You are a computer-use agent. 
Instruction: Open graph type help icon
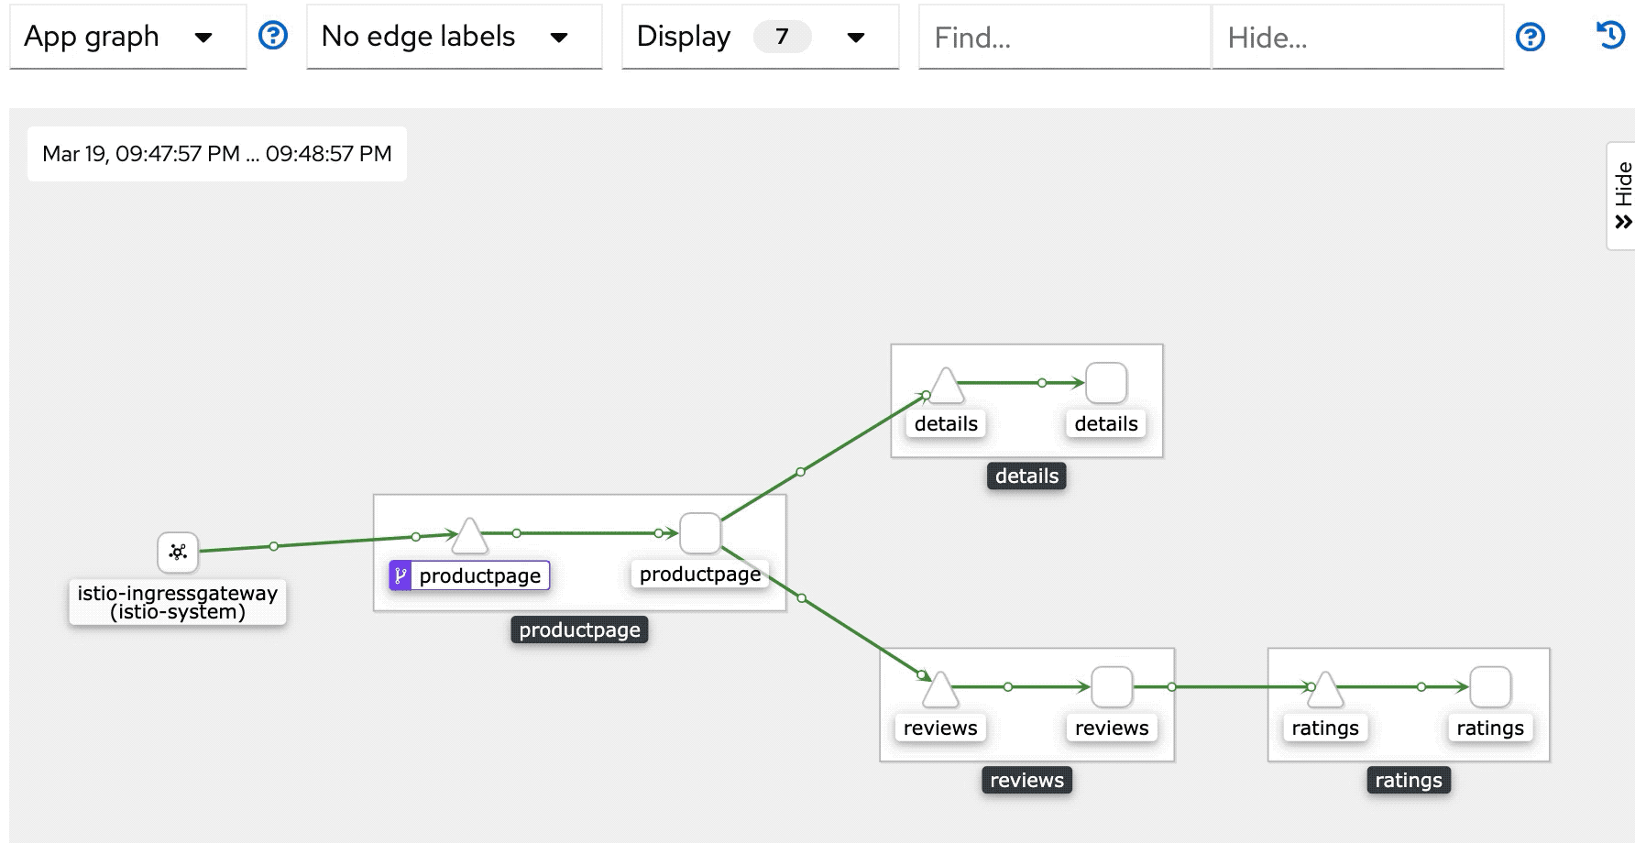tap(273, 36)
